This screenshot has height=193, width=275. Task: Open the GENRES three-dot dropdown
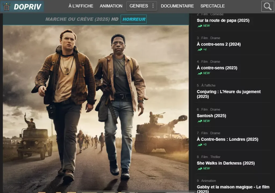point(153,6)
